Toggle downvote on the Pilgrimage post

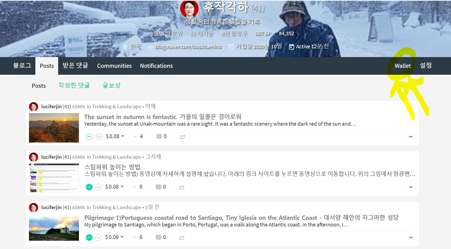point(98,237)
